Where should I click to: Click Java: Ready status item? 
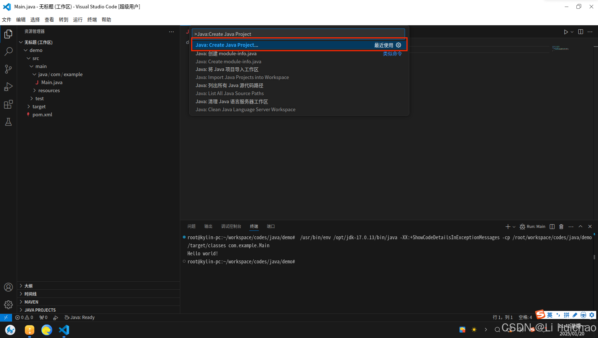click(x=80, y=318)
